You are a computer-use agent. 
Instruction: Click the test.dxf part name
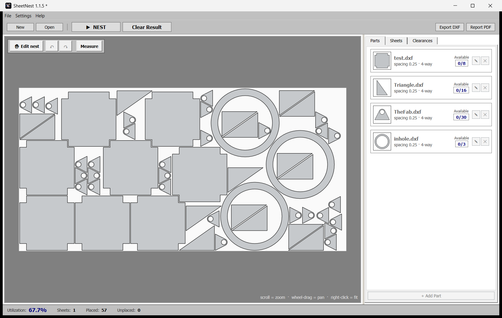coord(403,58)
